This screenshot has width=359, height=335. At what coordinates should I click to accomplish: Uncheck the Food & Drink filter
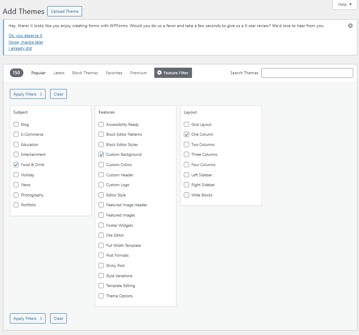[16, 164]
